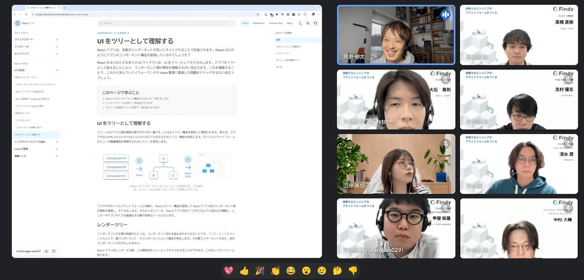Open the レンダーツリー table of contents link
Image resolution: width=584 pixels, height=280 pixels.
coord(283,53)
